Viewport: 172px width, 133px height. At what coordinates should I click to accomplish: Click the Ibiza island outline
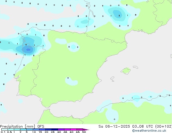tap(112, 78)
